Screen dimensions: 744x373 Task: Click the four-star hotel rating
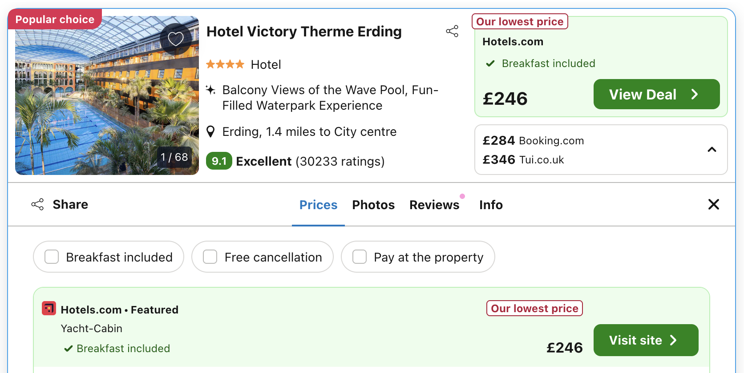point(225,64)
